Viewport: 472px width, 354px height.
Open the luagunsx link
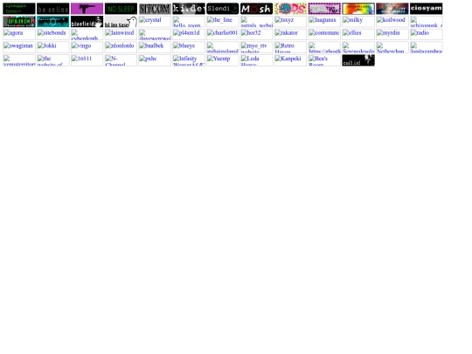pyautogui.click(x=324, y=22)
